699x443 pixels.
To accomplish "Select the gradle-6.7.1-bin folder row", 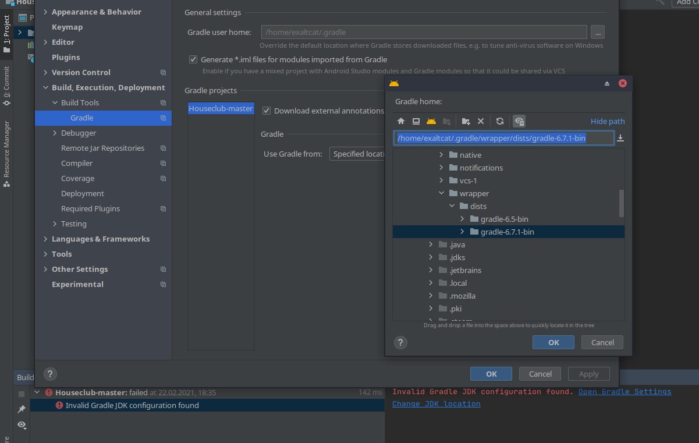I will tap(508, 232).
